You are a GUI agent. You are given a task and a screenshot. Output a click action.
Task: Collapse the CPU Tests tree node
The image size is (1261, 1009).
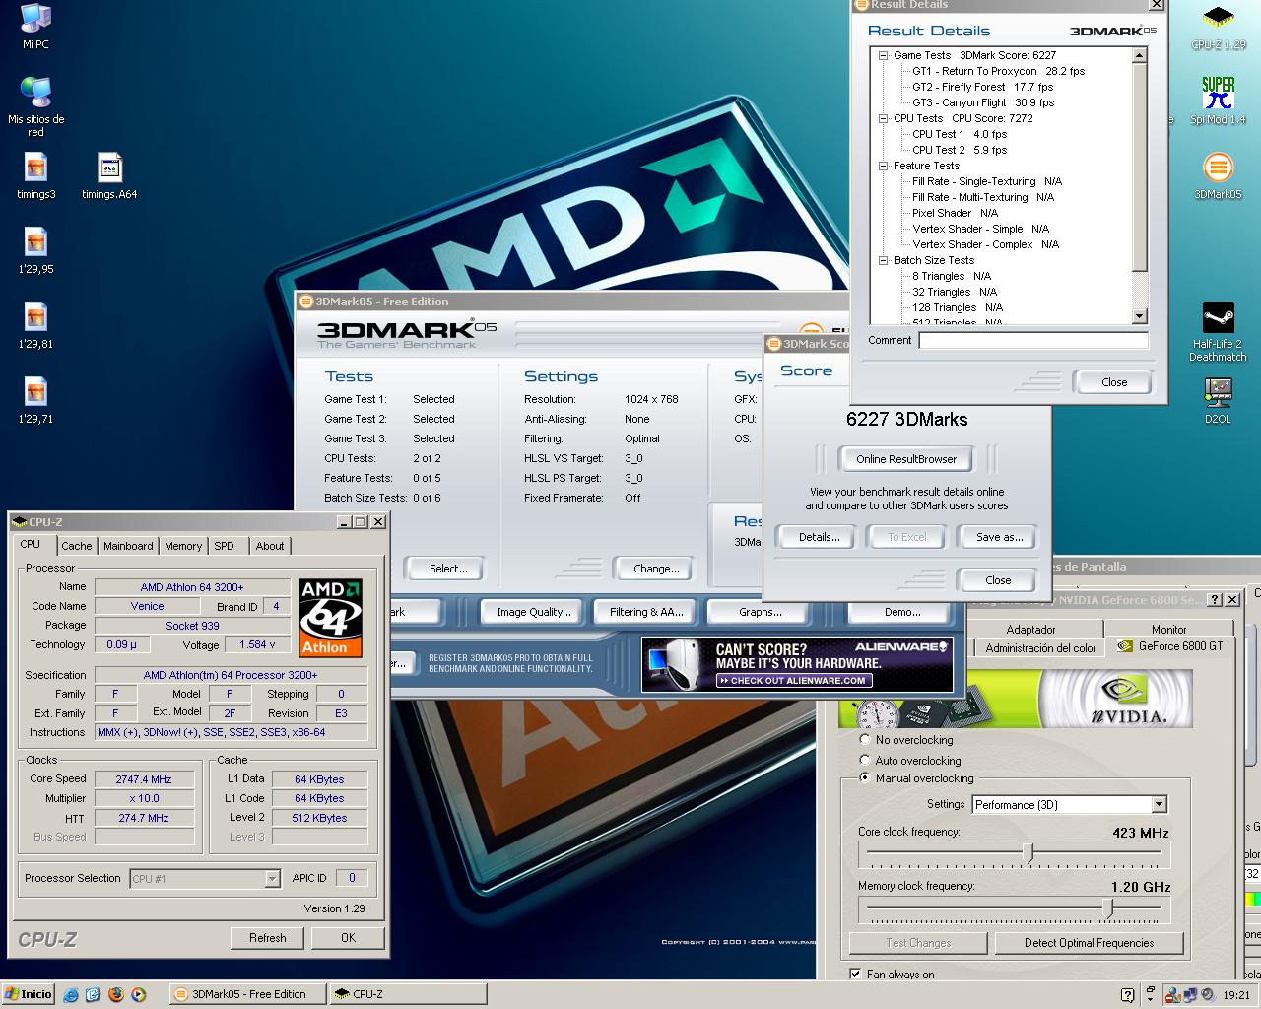click(884, 119)
